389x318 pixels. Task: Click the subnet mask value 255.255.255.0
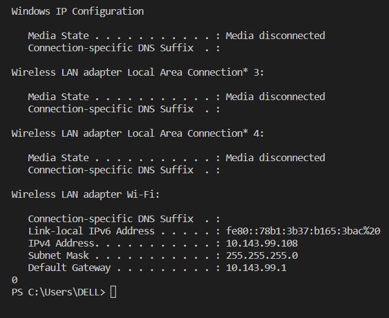point(261,255)
